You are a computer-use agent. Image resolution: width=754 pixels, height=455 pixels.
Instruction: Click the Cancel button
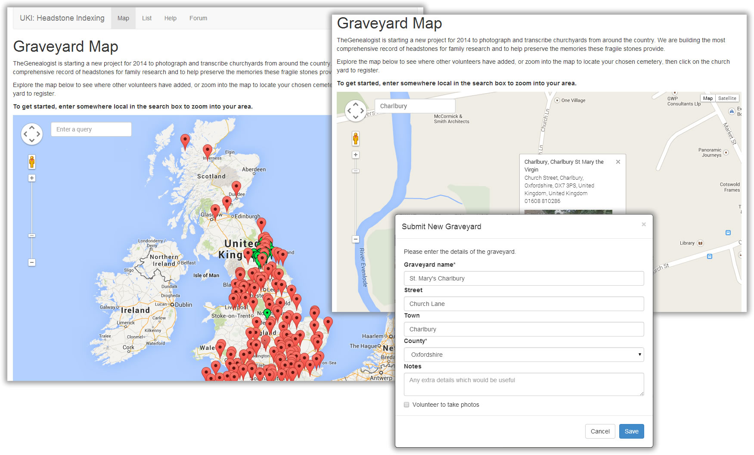pyautogui.click(x=600, y=431)
